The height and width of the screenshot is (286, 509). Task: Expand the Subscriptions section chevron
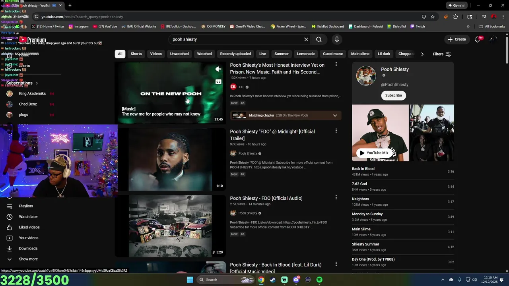(37, 83)
